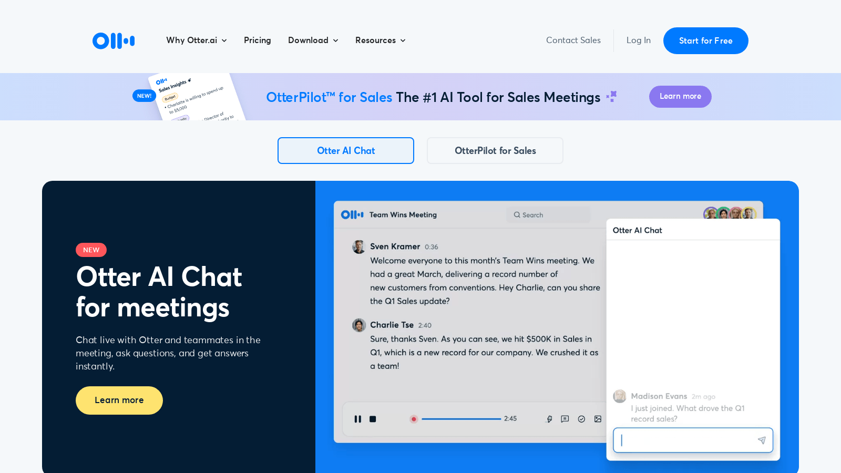Open the OtterPilot for Sales banner headline

click(433, 97)
